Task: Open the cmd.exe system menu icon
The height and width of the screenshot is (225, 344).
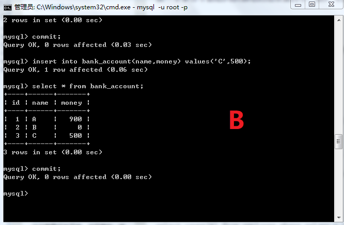Action: click(7, 8)
